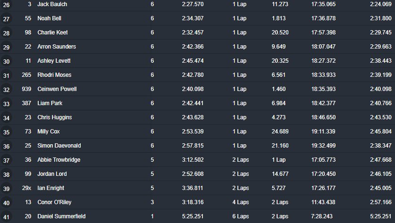Image resolution: width=395 pixels, height=223 pixels.
Task: Click position circle 27 next to Noah Bell
Action: [6, 19]
